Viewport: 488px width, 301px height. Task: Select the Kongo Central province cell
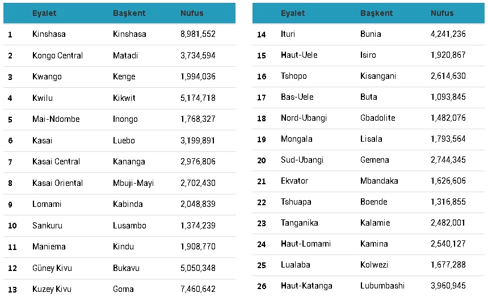[57, 56]
